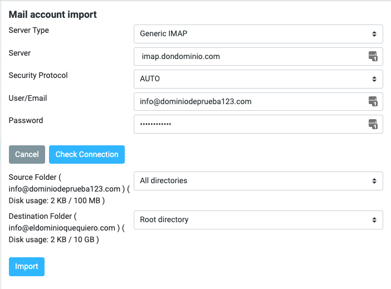Image resolution: width=391 pixels, height=289 pixels.
Task: Click the autofill icon in the Password field
Action: [373, 124]
